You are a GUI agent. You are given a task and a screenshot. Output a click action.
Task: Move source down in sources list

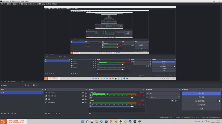click(x=59, y=114)
